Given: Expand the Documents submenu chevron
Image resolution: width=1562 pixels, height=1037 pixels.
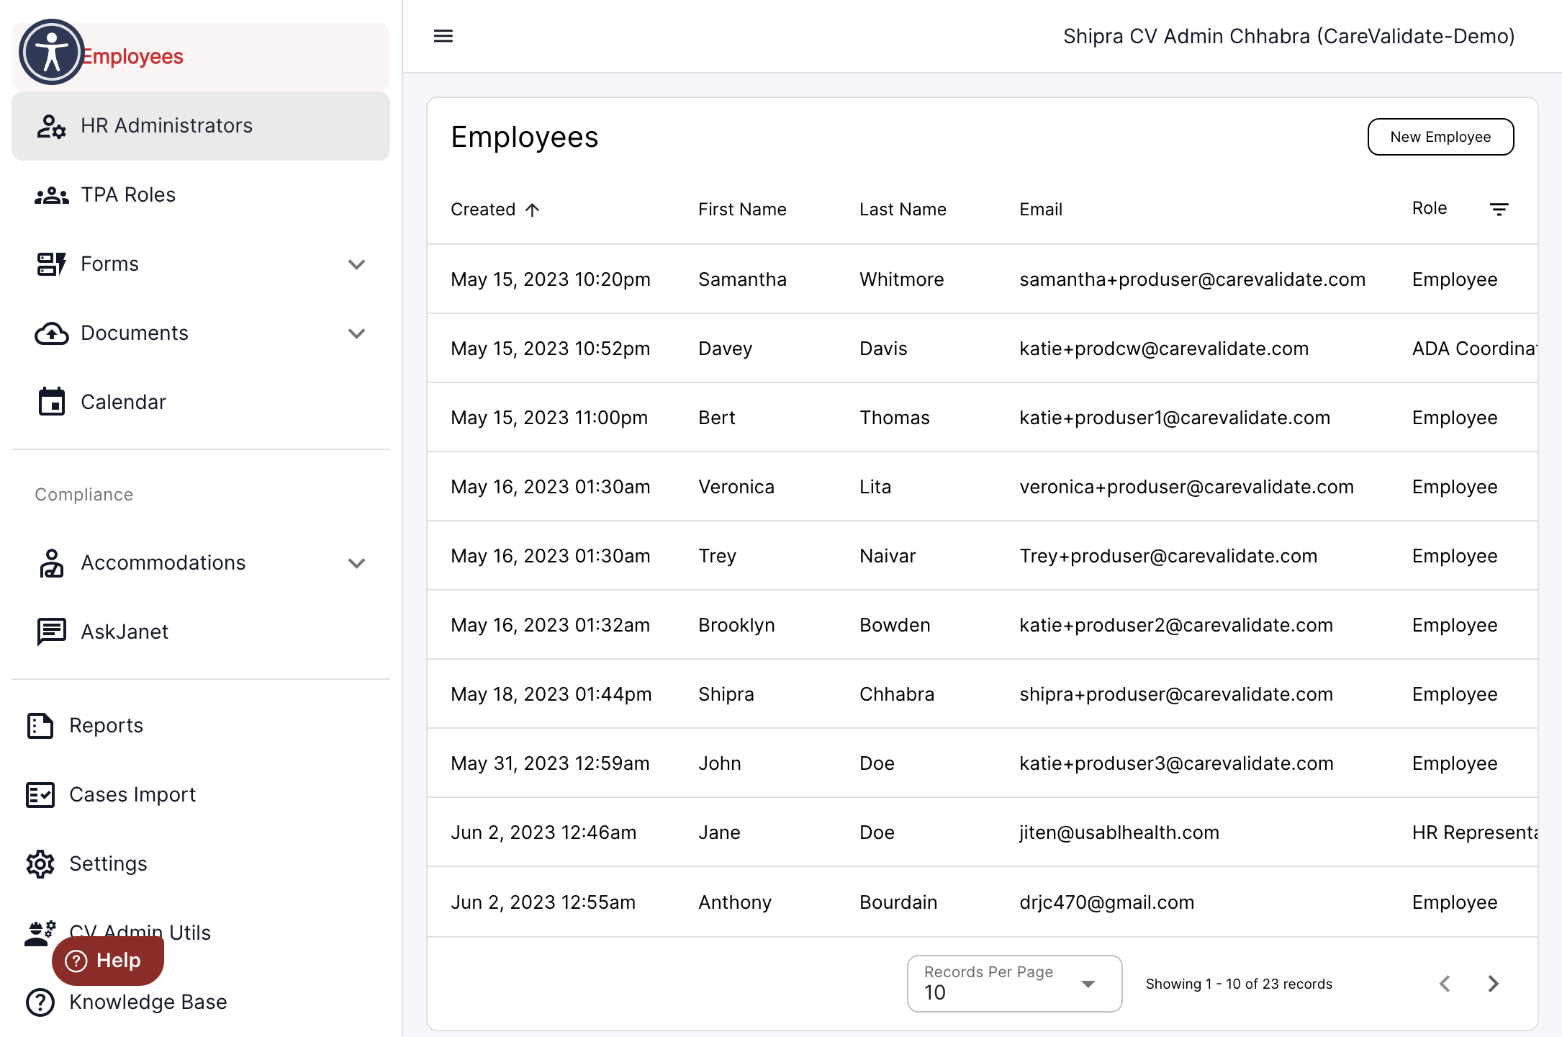Looking at the screenshot, I should [357, 333].
